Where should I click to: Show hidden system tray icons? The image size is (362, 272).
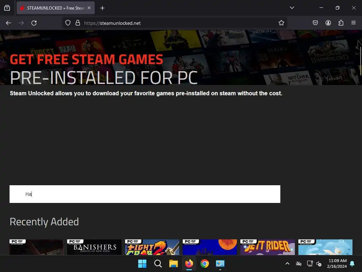coord(287,263)
